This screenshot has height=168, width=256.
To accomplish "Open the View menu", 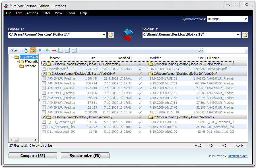I will click(x=58, y=13).
